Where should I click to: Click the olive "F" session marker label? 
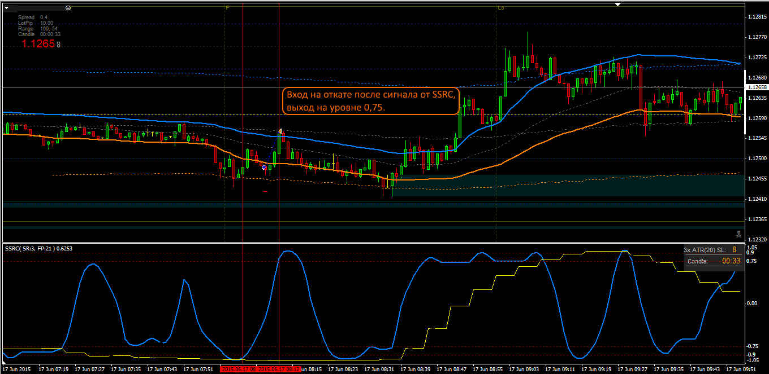coord(227,8)
